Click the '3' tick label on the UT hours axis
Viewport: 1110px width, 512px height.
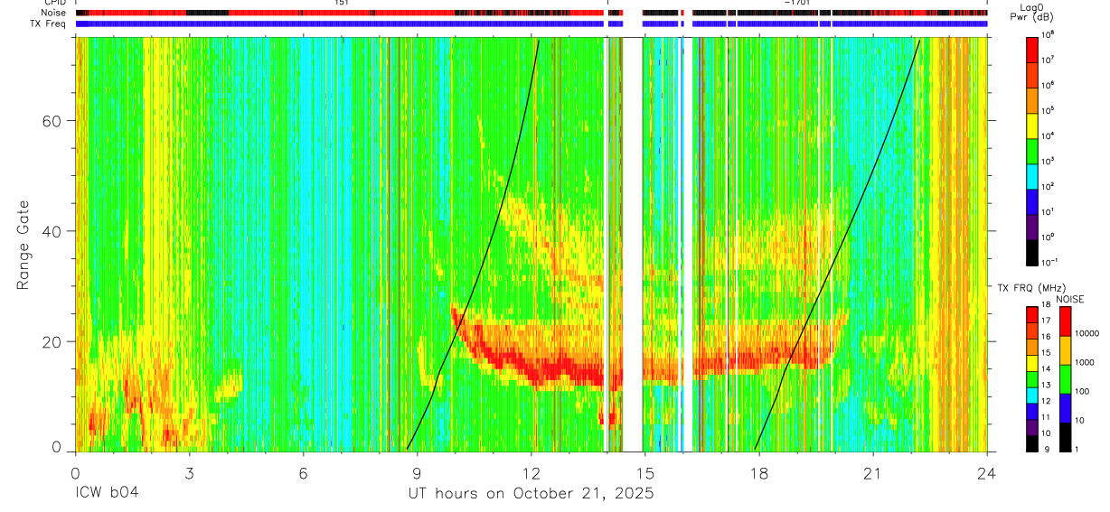[x=189, y=471]
